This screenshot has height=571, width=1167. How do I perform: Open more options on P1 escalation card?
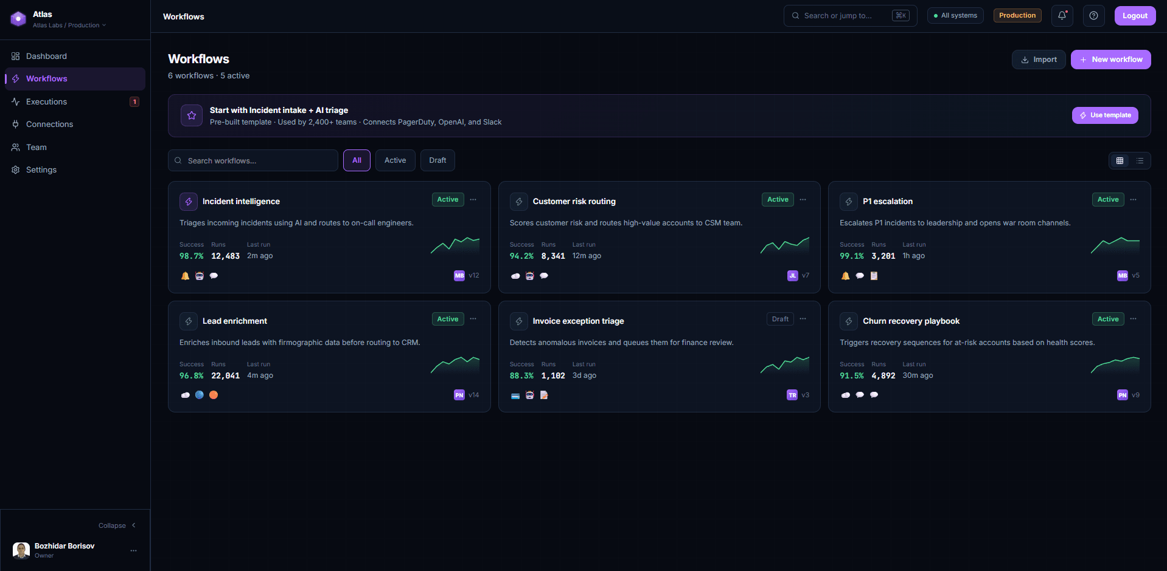tap(1134, 200)
